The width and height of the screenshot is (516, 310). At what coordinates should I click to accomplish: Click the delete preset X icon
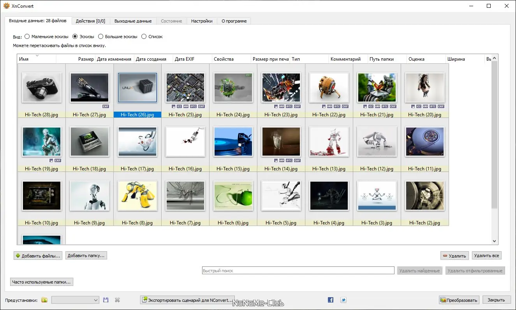(x=117, y=300)
